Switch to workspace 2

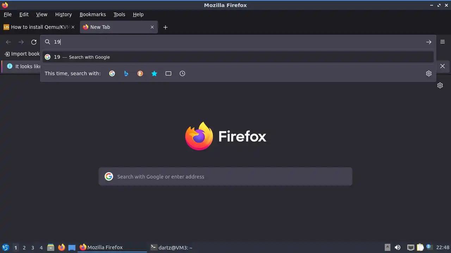(x=24, y=248)
